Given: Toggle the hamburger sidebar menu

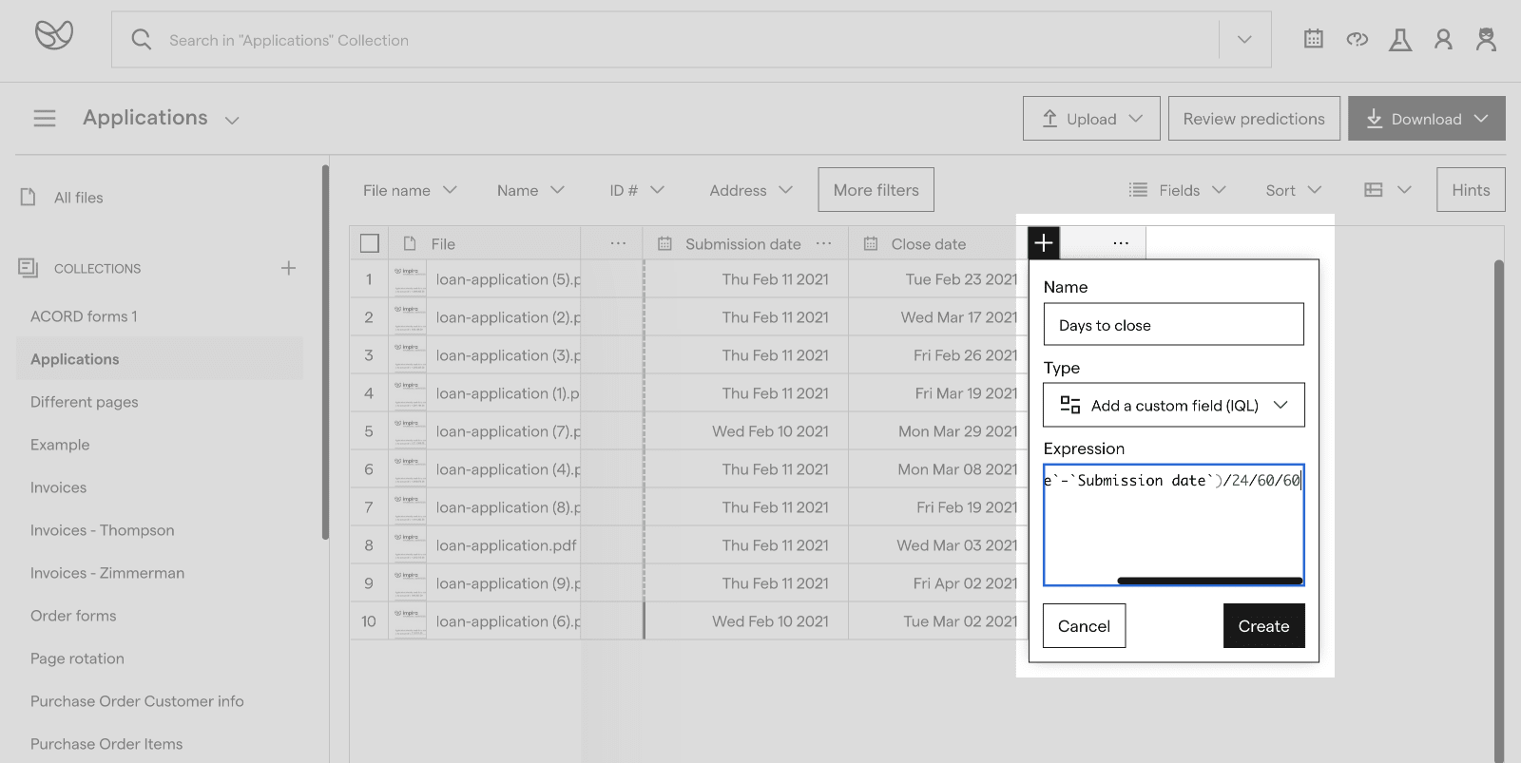Looking at the screenshot, I should (x=45, y=118).
